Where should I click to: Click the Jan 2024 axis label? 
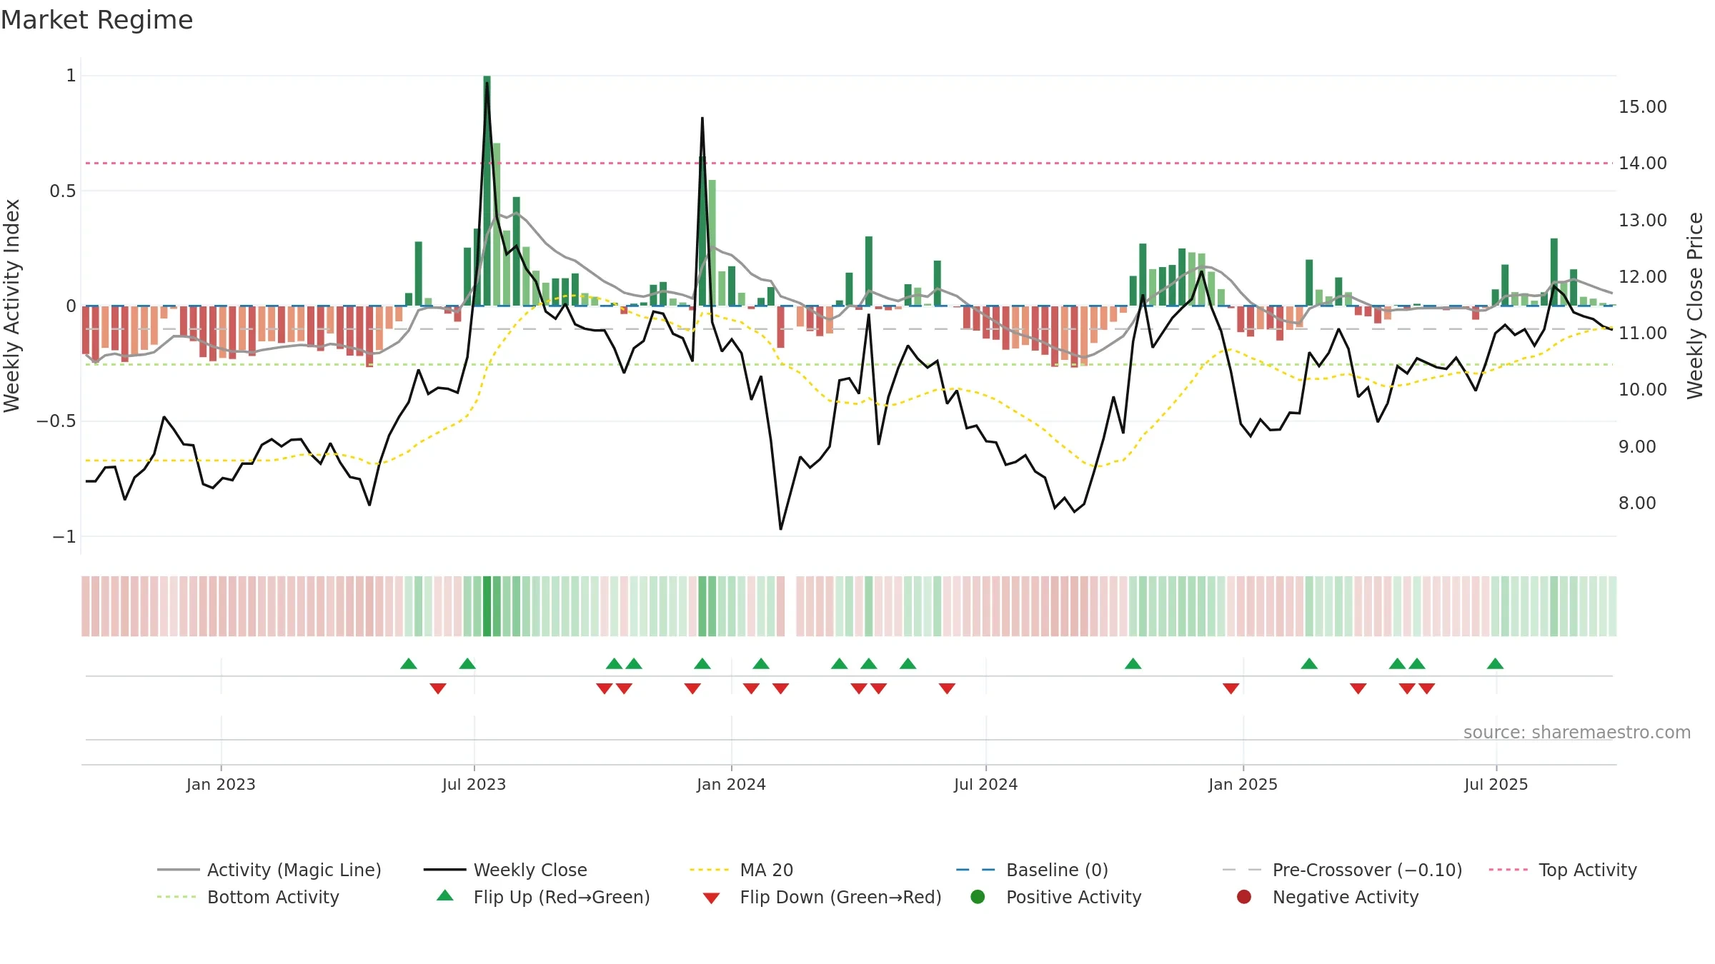coord(731,785)
